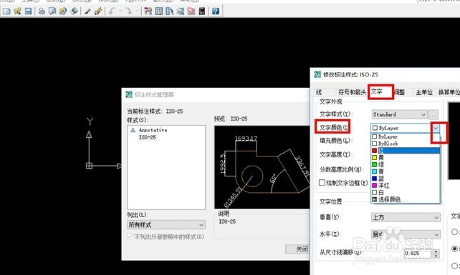This screenshot has width=460, height=275.
Task: Choose ByLayer from the color list
Action: tap(406, 136)
